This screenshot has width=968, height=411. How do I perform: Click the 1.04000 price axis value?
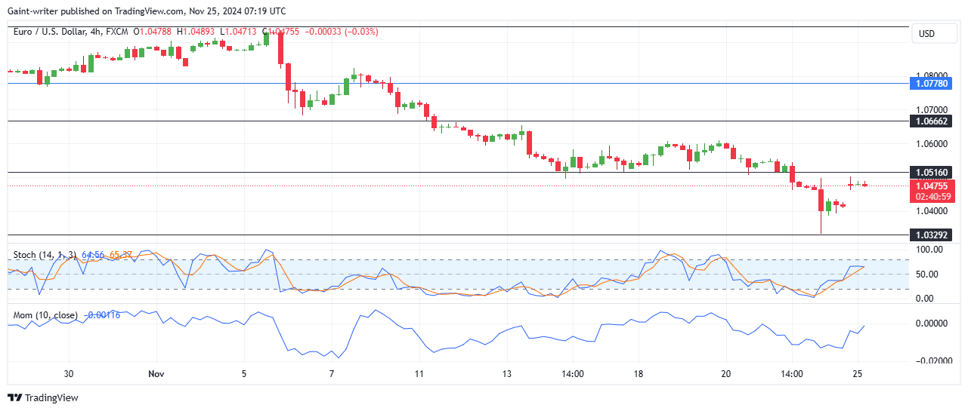(x=931, y=211)
